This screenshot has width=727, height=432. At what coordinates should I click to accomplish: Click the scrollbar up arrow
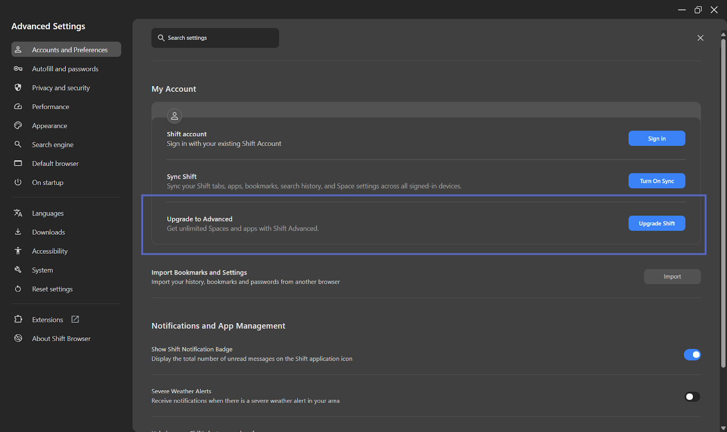[x=723, y=34]
